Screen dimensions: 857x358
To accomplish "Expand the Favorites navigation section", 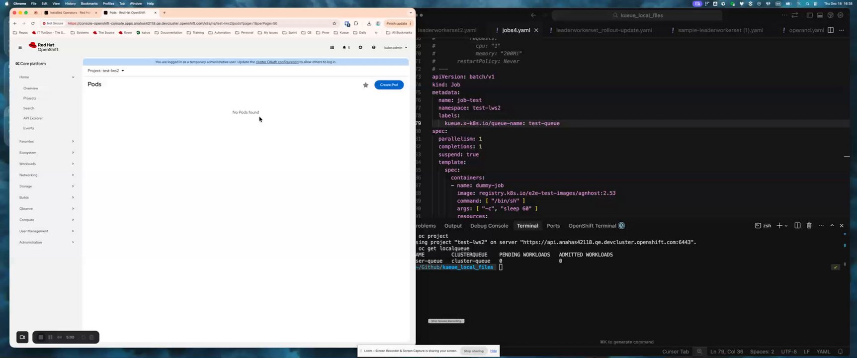I will click(47, 142).
